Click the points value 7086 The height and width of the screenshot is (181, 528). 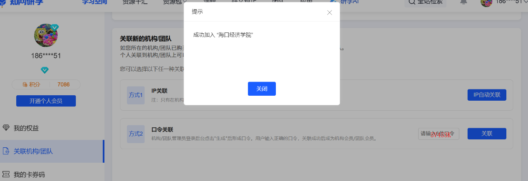point(63,84)
